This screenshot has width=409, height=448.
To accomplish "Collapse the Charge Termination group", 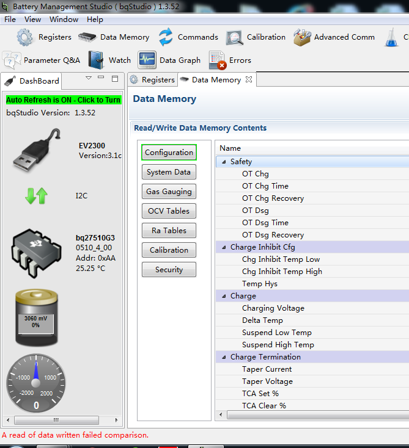I will (223, 357).
